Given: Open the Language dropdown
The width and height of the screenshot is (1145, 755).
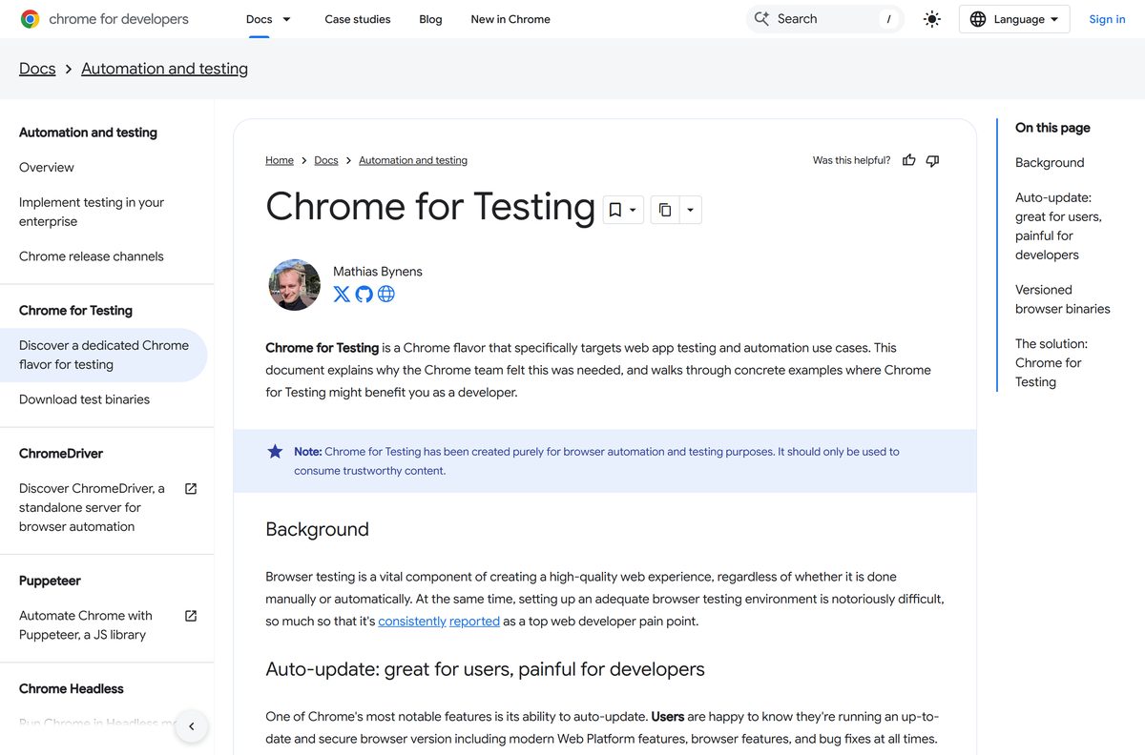Looking at the screenshot, I should (1014, 19).
